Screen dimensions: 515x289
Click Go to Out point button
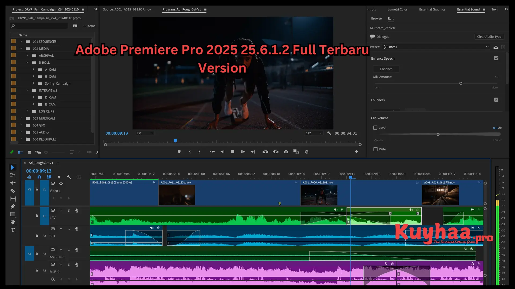tap(253, 152)
